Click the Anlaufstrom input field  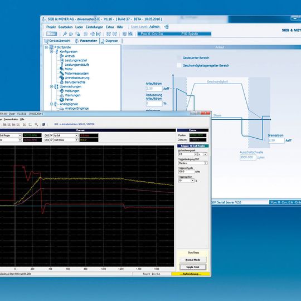point(154,89)
